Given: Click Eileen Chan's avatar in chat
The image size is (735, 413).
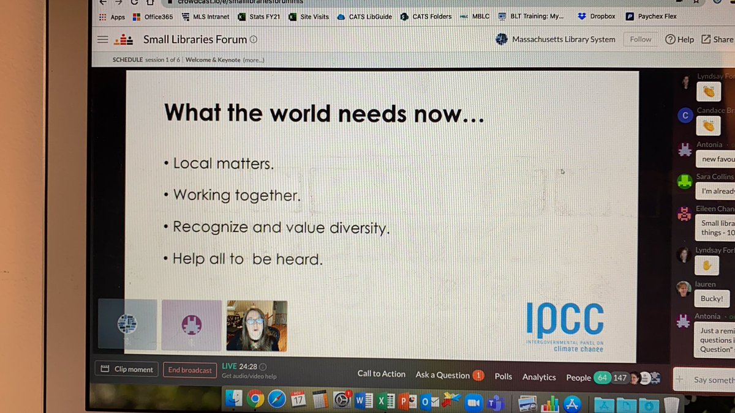Looking at the screenshot, I should pos(685,214).
